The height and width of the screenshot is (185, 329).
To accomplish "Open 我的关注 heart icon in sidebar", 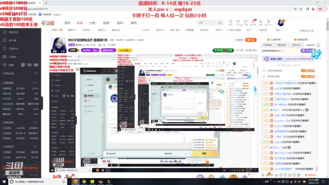I will pyautogui.click(x=5, y=32).
